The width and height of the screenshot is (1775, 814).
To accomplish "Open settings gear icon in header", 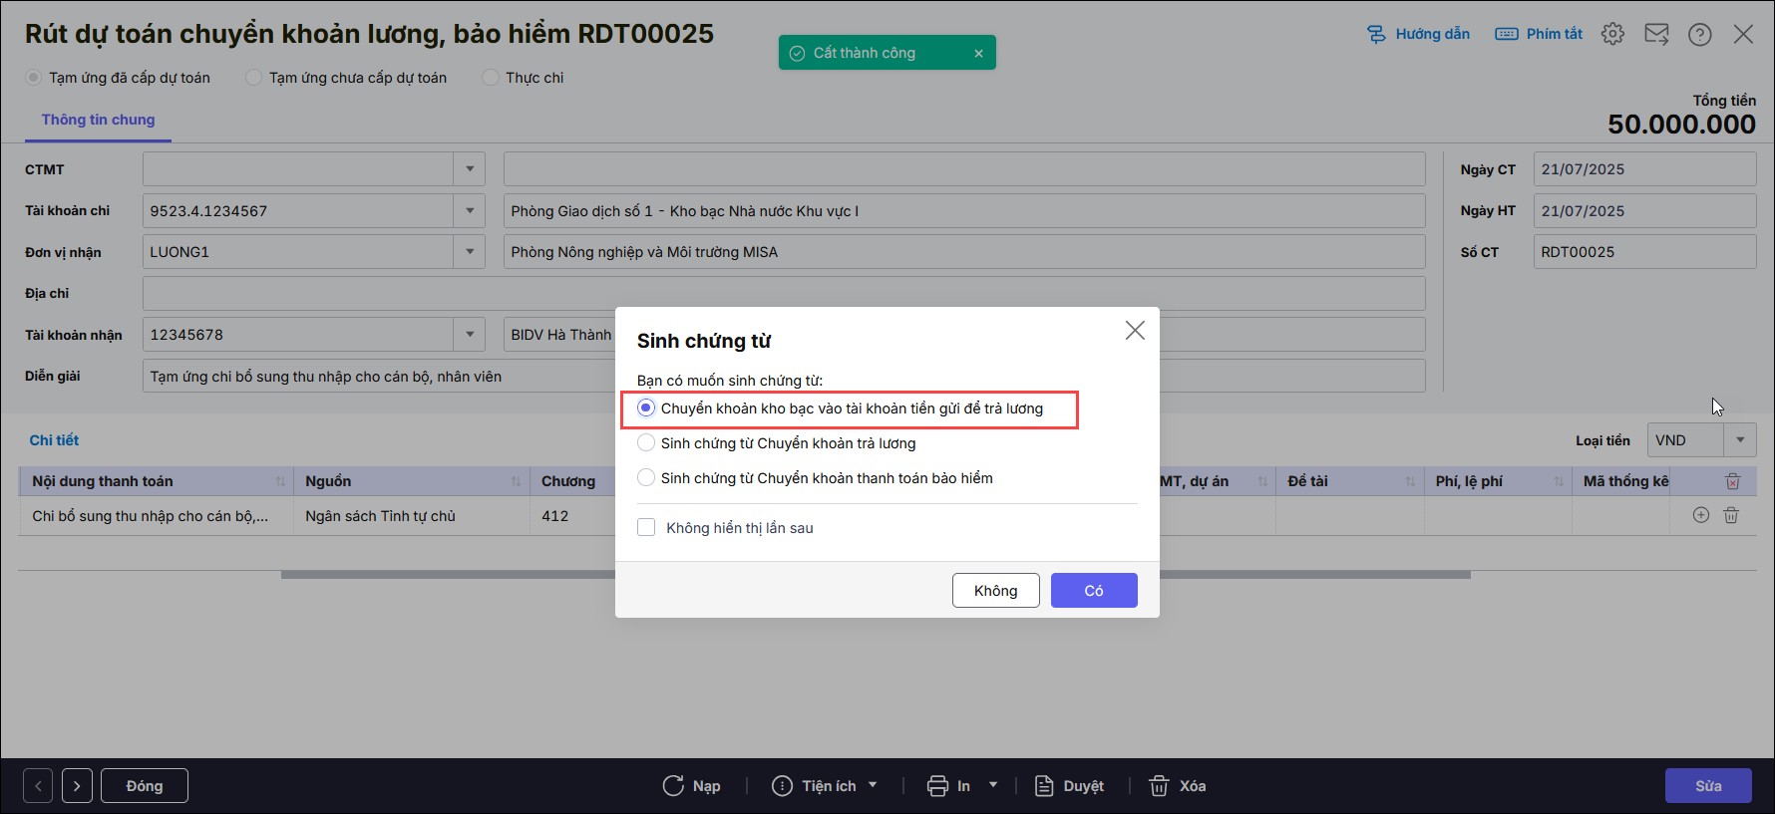I will [x=1612, y=34].
